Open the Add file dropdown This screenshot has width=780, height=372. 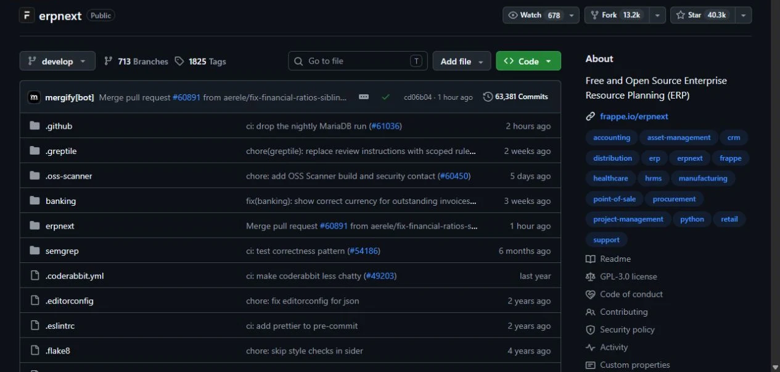pos(462,61)
